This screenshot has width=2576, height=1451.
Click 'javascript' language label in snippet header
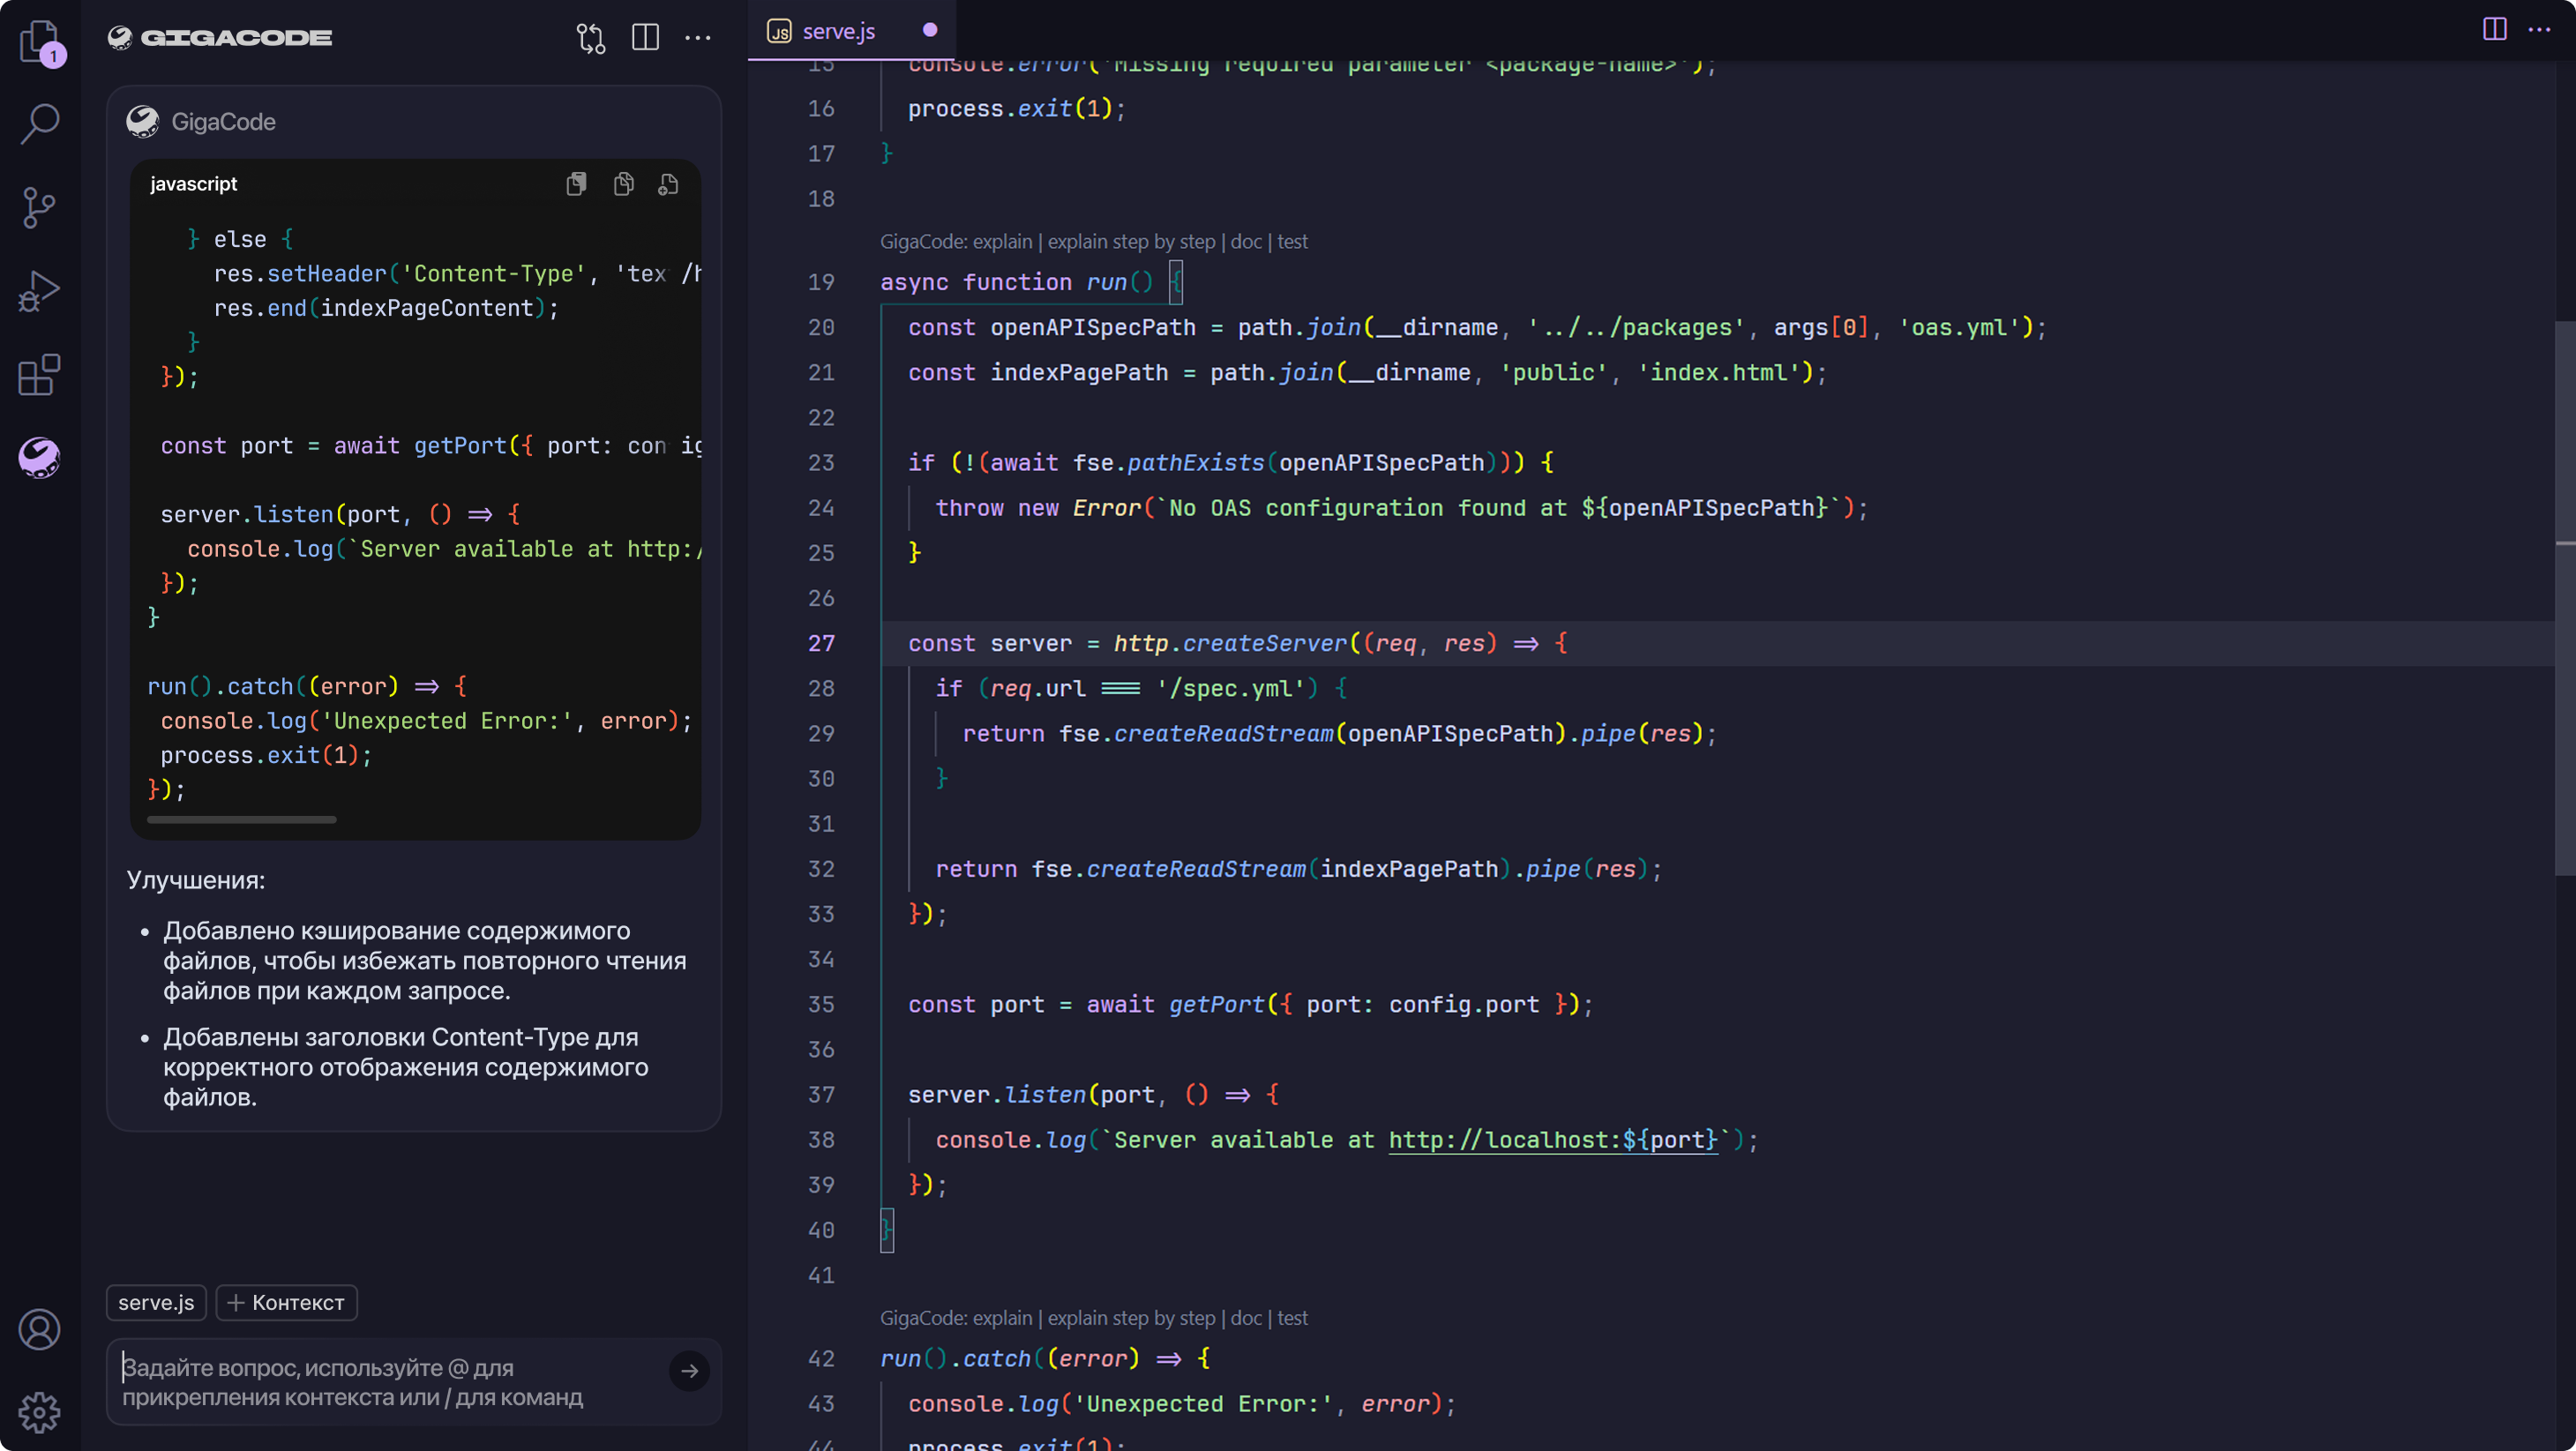coord(194,184)
